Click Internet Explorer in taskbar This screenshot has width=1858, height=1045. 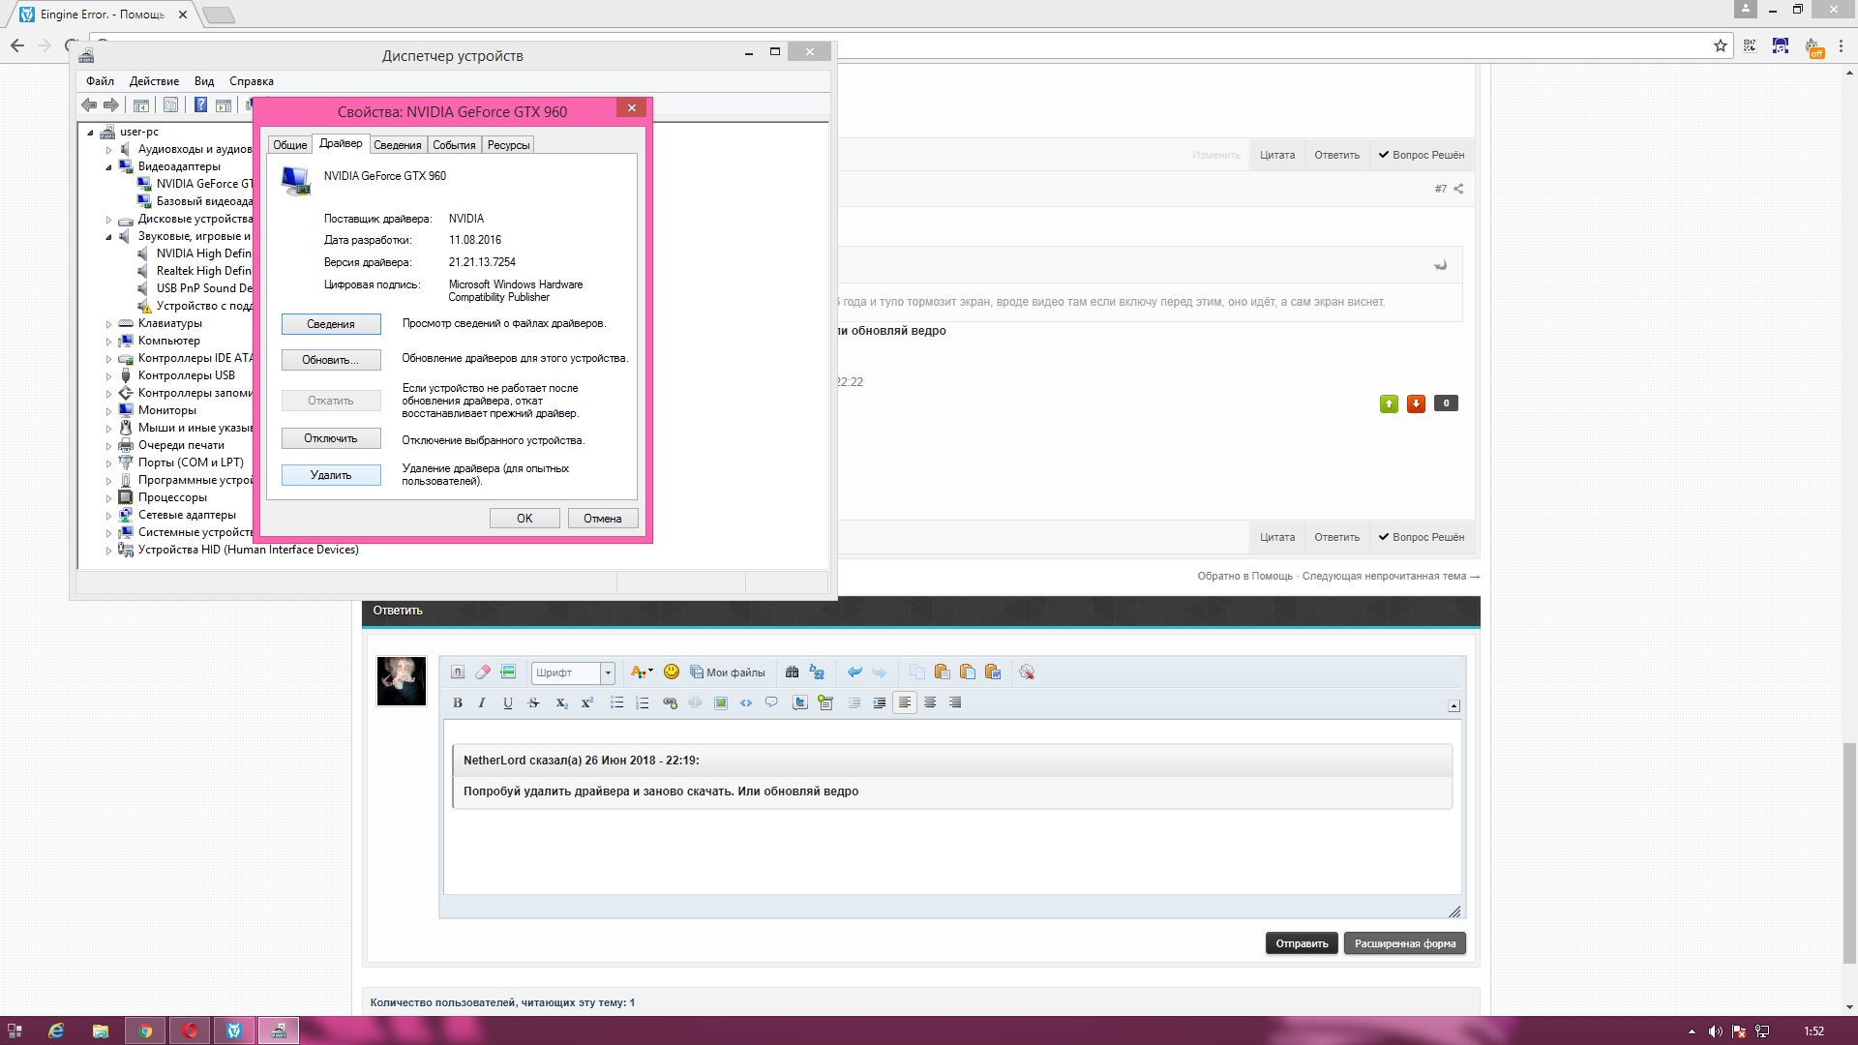click(x=56, y=1030)
